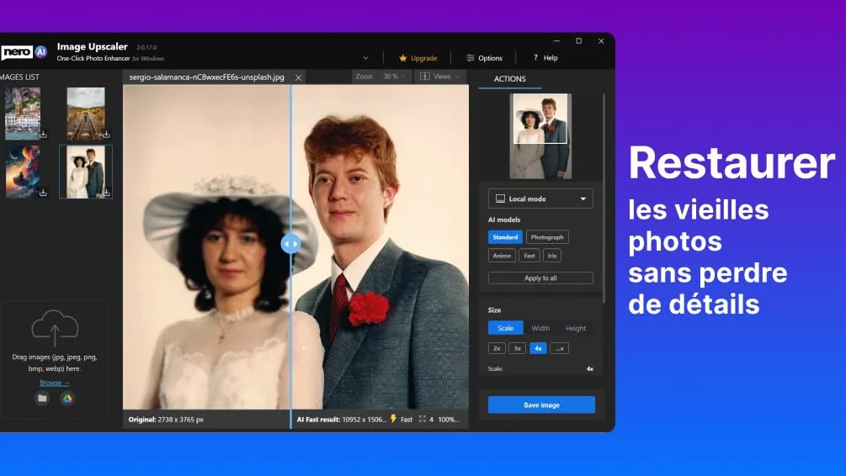Select the railway tracks thumbnail
Image resolution: width=846 pixels, height=476 pixels.
click(86, 114)
